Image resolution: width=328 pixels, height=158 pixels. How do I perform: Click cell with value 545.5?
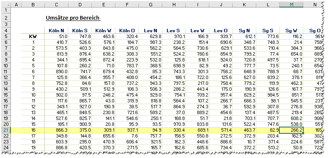coord(291,101)
